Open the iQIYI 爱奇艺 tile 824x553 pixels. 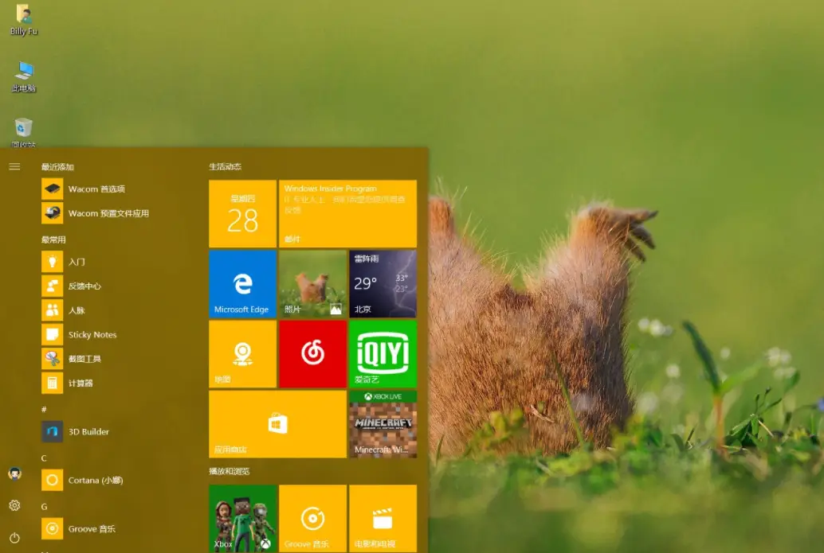[383, 354]
